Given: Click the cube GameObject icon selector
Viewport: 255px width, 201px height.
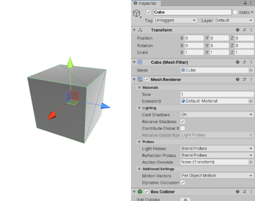Looking at the screenshot, I should click(x=137, y=13).
